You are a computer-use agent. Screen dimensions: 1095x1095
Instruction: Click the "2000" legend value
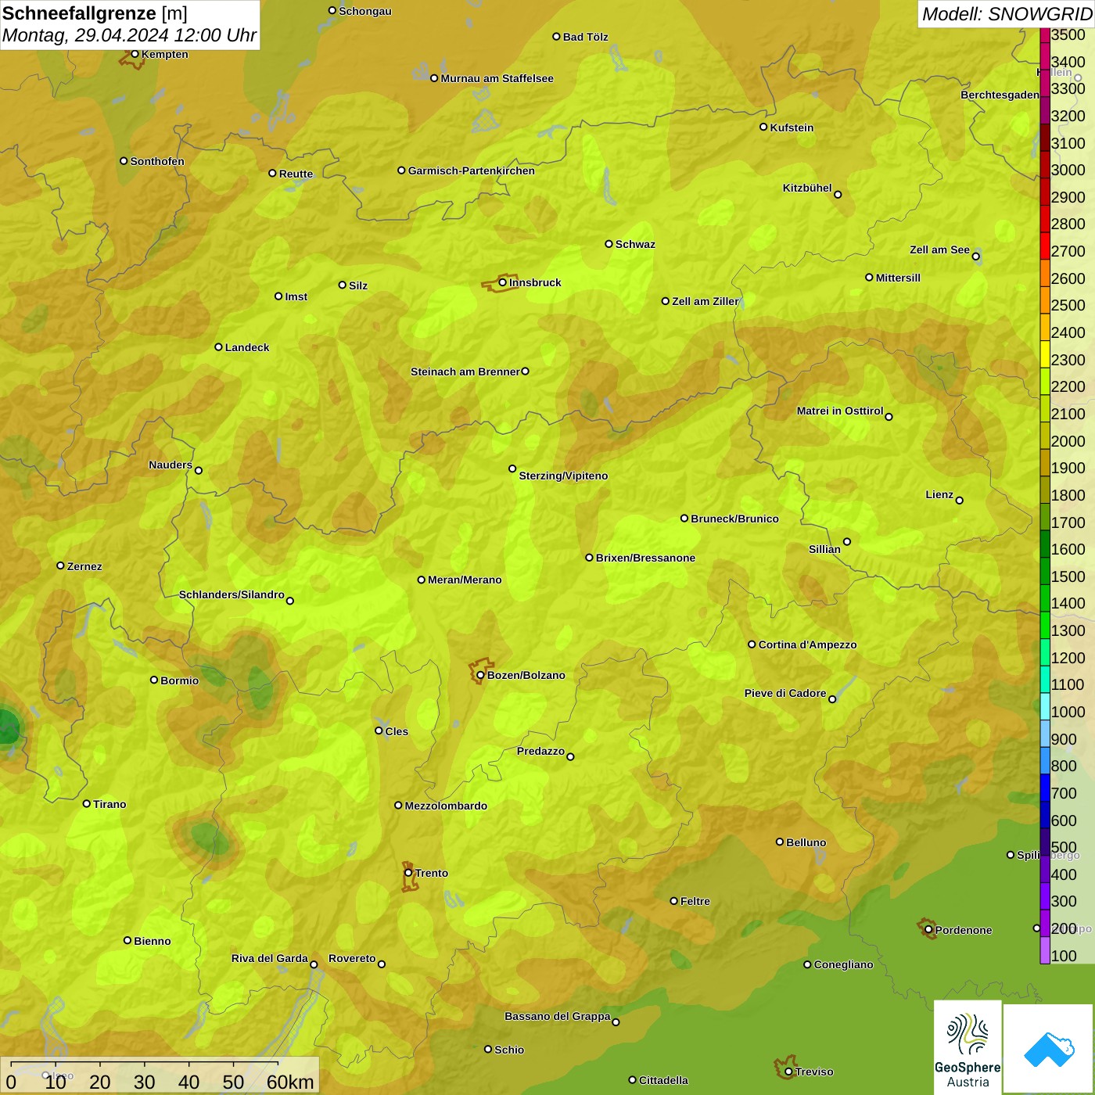[1068, 441]
